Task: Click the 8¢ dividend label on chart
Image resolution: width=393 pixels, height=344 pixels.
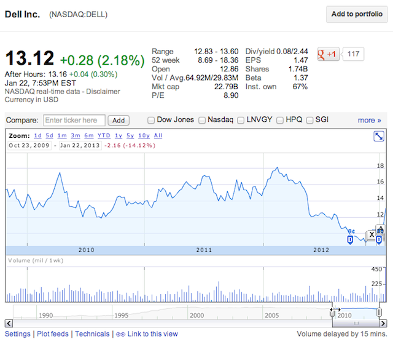Action: (x=352, y=231)
